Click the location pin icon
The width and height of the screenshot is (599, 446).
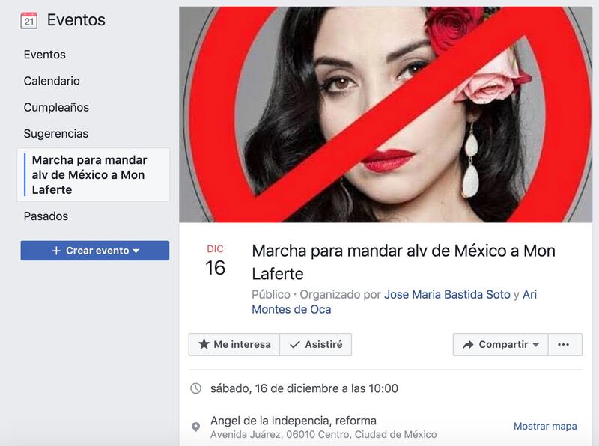195,427
